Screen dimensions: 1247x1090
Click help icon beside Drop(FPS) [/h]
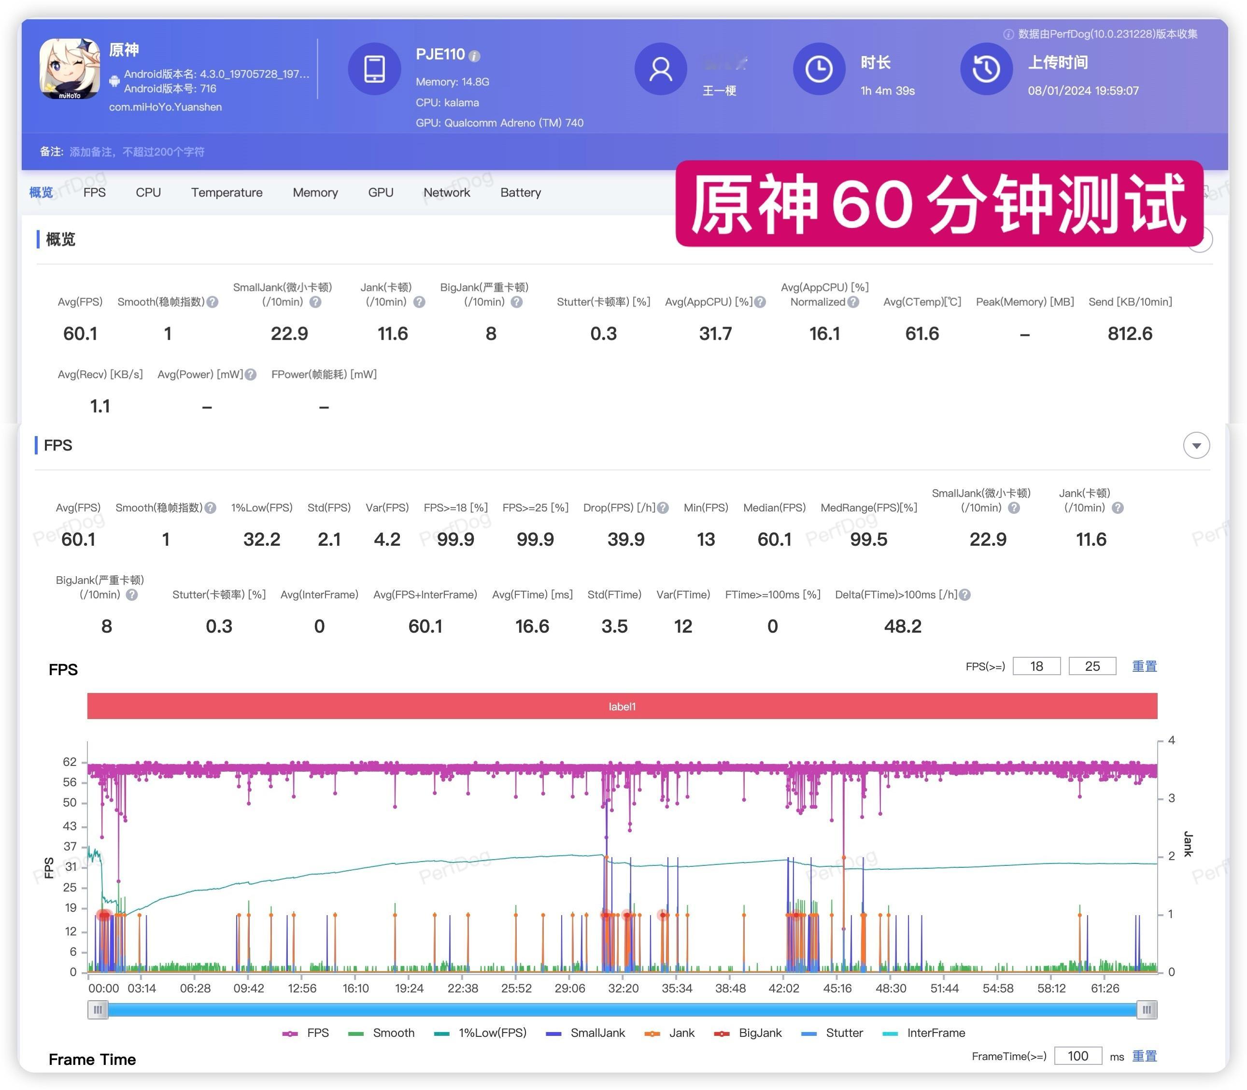click(x=663, y=508)
